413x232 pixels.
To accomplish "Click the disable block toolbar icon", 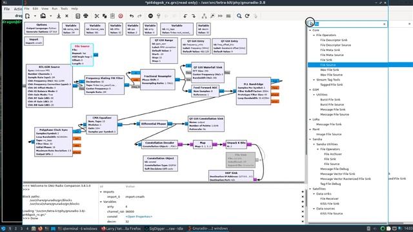I will point(212,16).
